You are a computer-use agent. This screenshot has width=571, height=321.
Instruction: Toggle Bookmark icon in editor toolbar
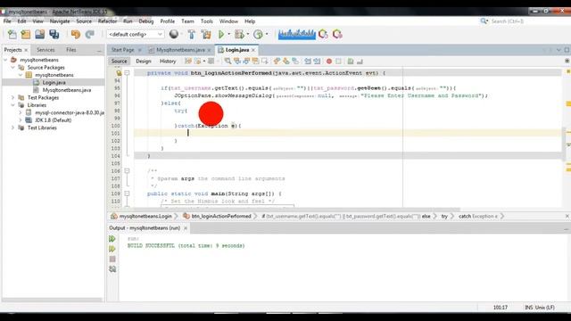click(x=295, y=62)
